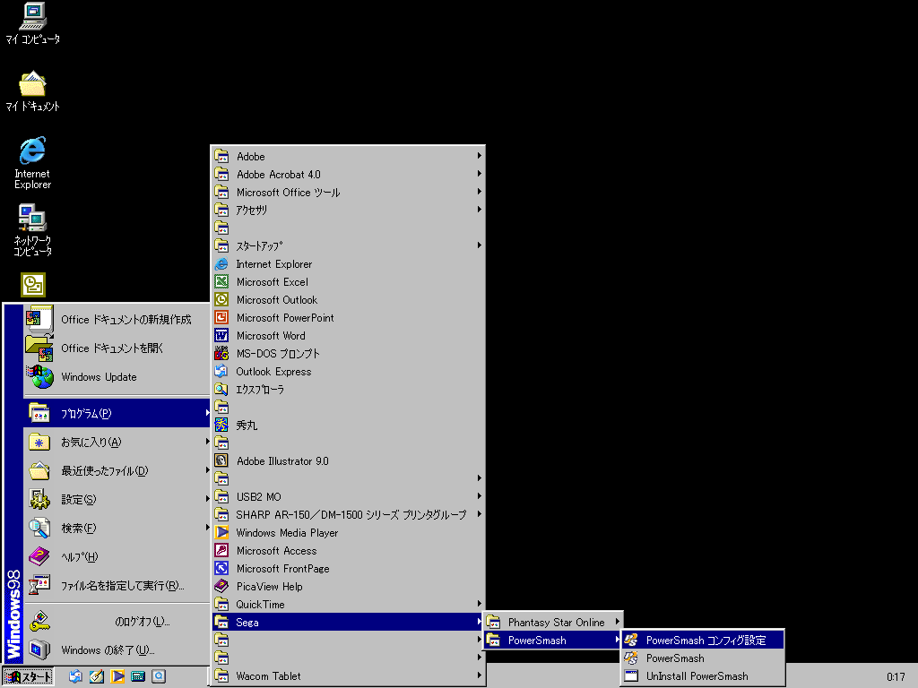This screenshot has height=688, width=918.
Task: Choose Windows の終了(U)...
Action: pos(117,650)
